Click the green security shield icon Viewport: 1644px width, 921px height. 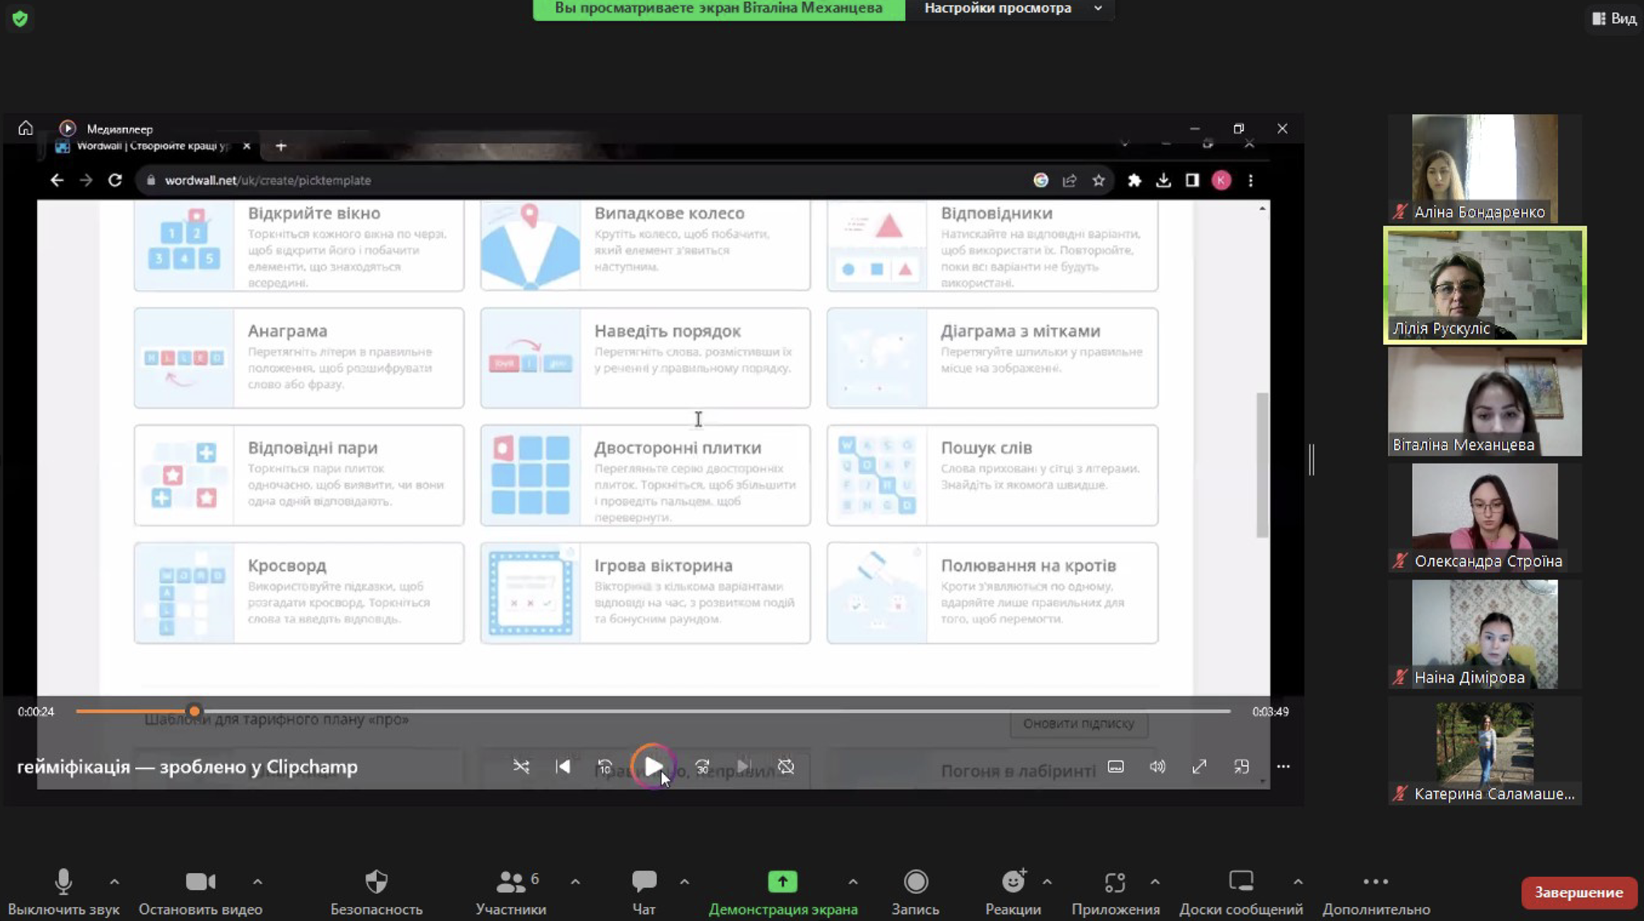pyautogui.click(x=20, y=18)
